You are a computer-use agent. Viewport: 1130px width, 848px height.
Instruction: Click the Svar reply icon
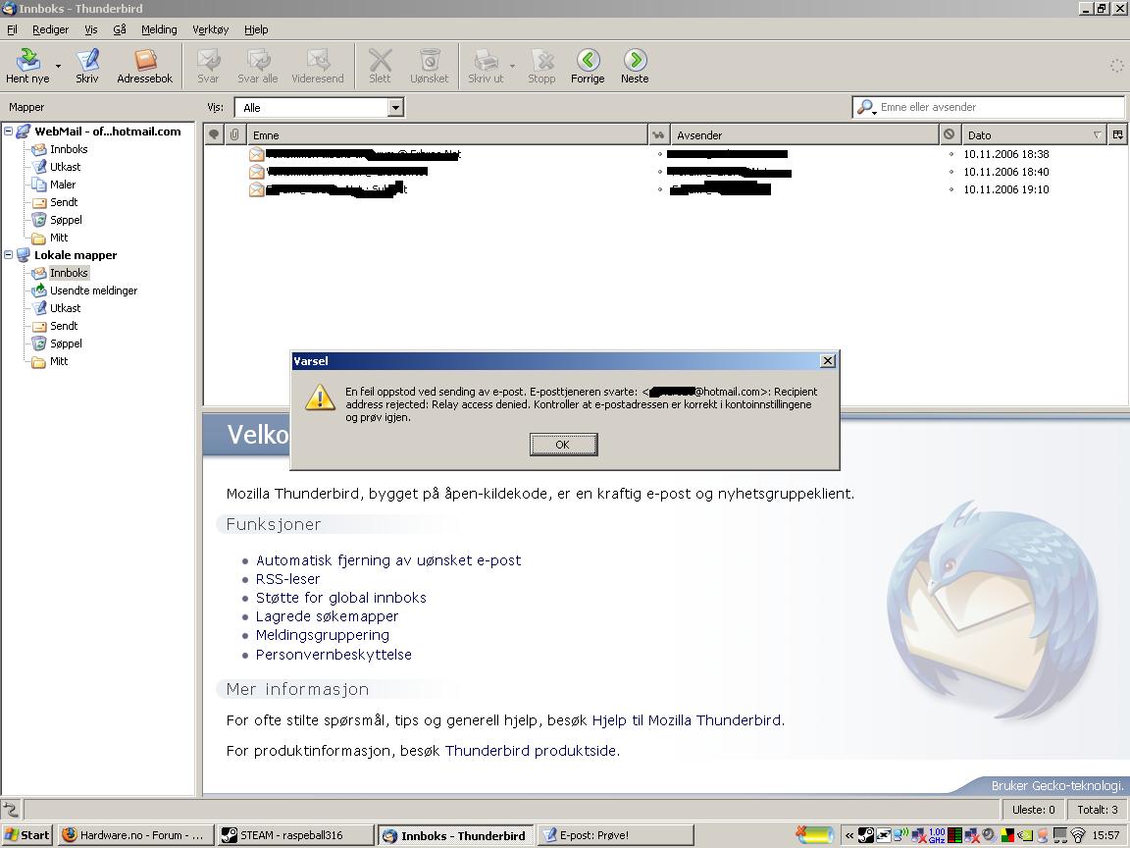(x=208, y=66)
